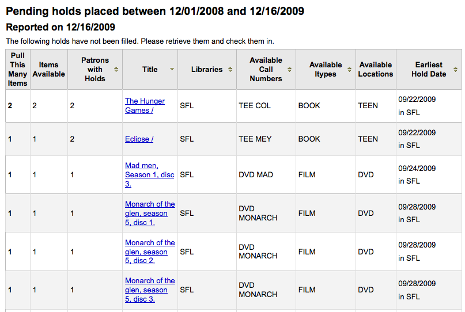The height and width of the screenshot is (312, 465).
Task: Sort by Earliest Hold Date arrows
Action: click(456, 69)
